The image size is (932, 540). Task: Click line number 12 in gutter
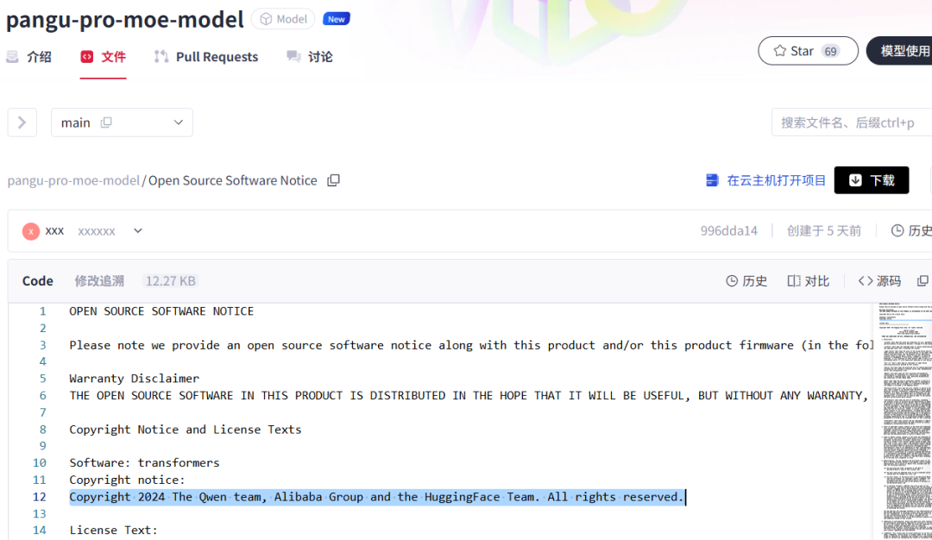click(x=39, y=497)
